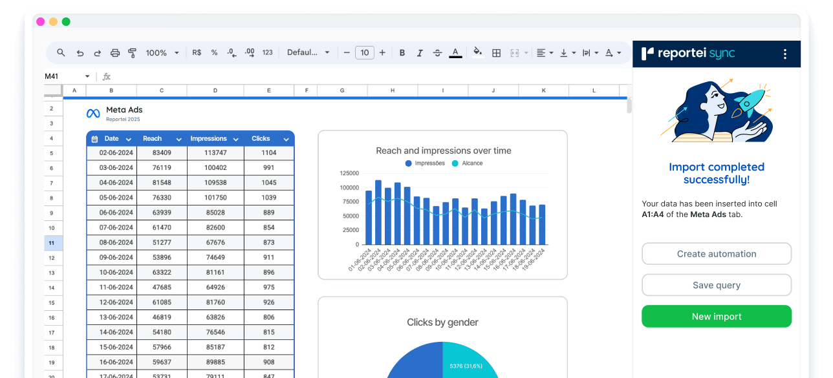Open the borders grid icon
833x378 pixels.
point(497,53)
